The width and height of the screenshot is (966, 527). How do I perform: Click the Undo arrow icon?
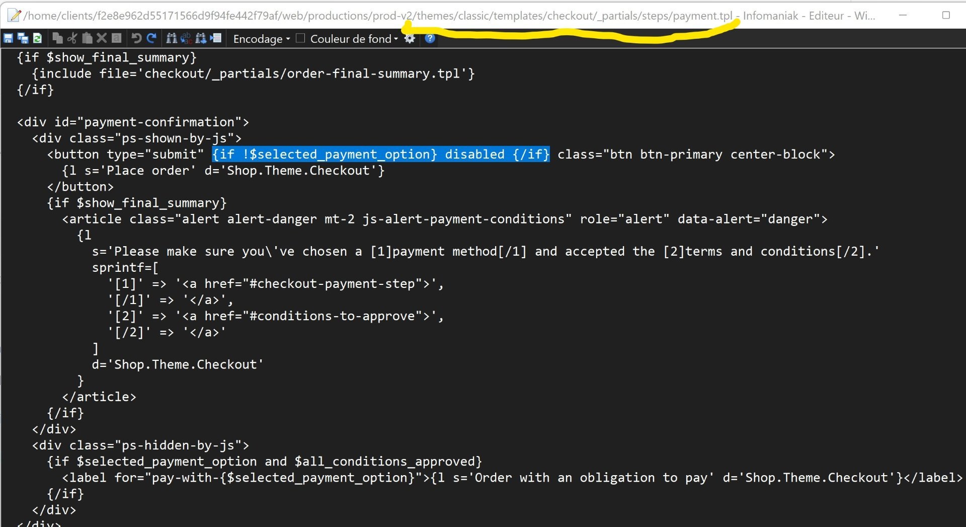[136, 38]
